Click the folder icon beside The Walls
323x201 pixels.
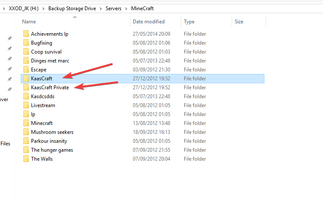click(25, 159)
